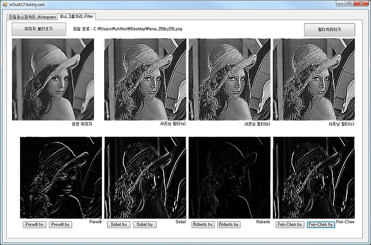Screen dimensions: 371x245
Task: Select the 샤프닝 필터(a) result image
Action: 145,79
